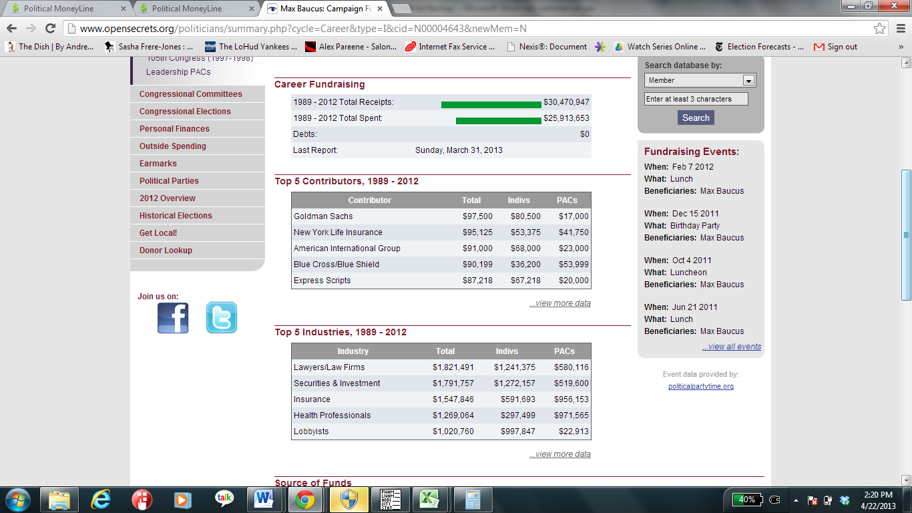Open the Historical Elections menu item
Screen dimensions: 912x513
click(198, 216)
